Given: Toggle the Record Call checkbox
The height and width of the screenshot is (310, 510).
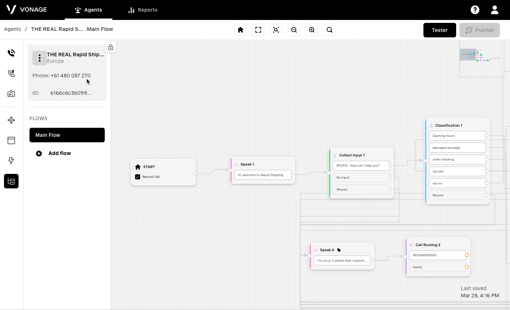Looking at the screenshot, I should (x=138, y=177).
